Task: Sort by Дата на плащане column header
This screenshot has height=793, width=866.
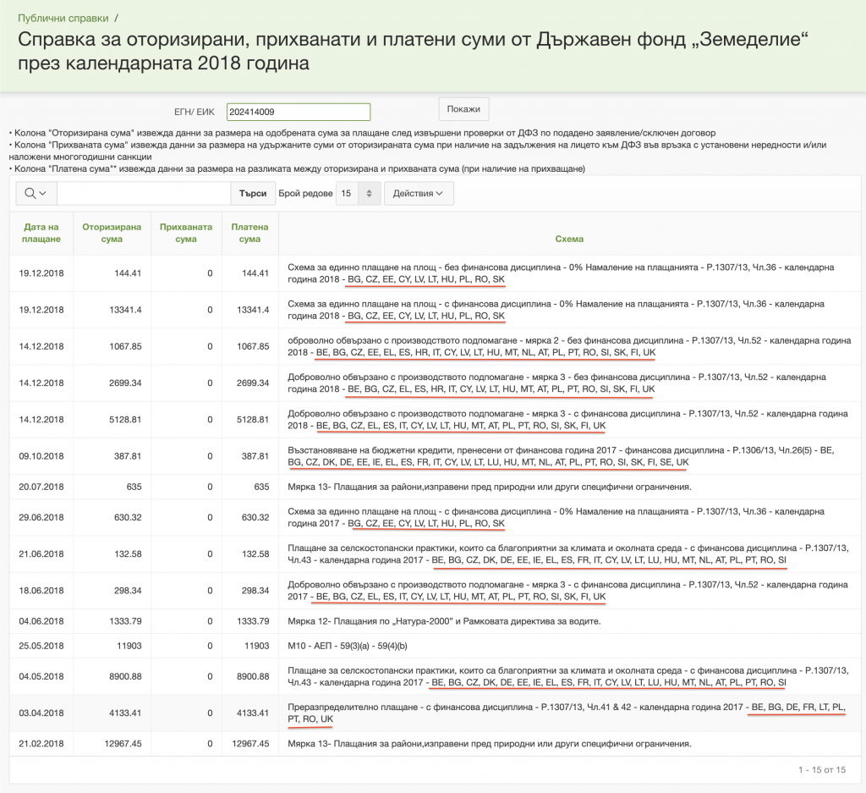Action: [41, 233]
